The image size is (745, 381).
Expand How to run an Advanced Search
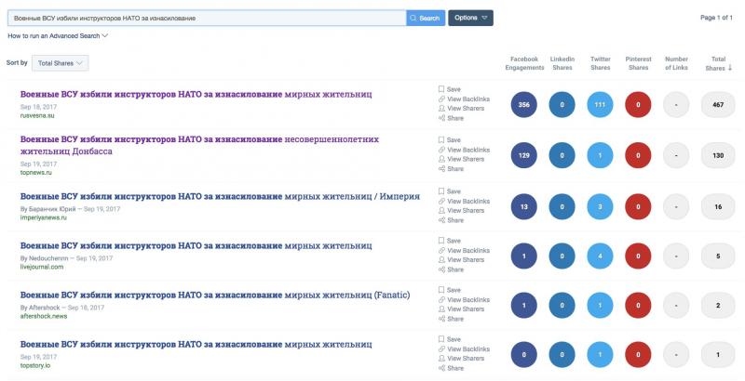click(58, 36)
